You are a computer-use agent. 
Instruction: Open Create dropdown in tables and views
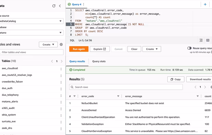coord(48,45)
